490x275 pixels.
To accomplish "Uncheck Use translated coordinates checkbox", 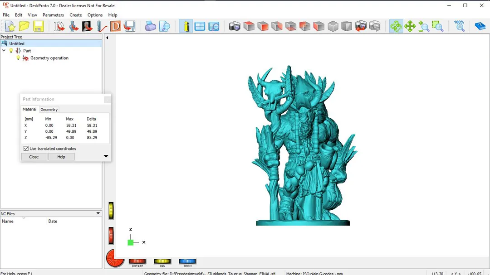I will coord(26,149).
